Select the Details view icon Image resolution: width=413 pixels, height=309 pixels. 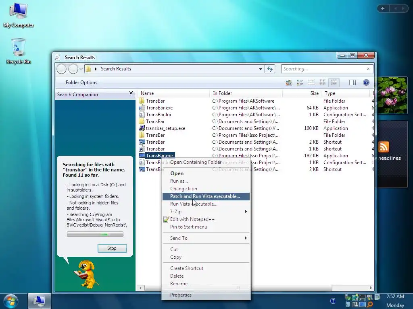334,82
